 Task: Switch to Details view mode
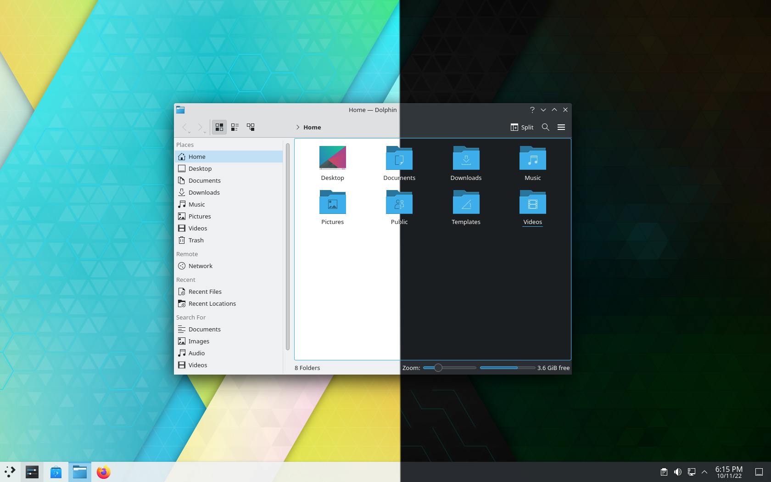point(235,127)
